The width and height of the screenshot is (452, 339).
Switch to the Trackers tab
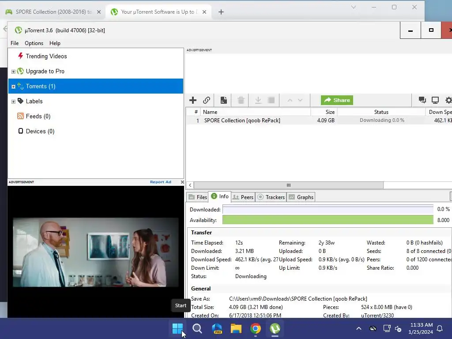(x=271, y=197)
